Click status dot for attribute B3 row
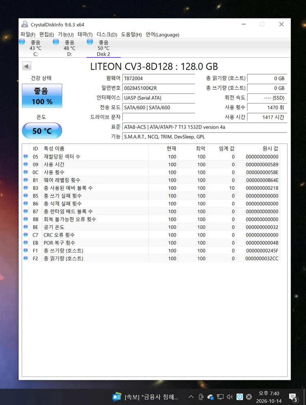The height and width of the screenshot is (405, 306). [26, 188]
